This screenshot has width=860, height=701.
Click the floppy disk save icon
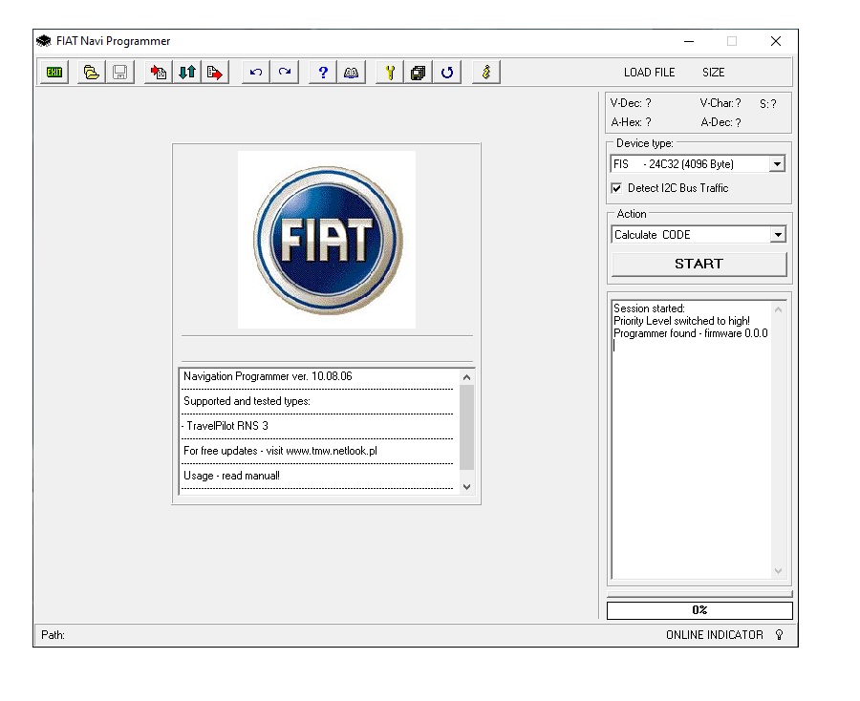point(120,73)
